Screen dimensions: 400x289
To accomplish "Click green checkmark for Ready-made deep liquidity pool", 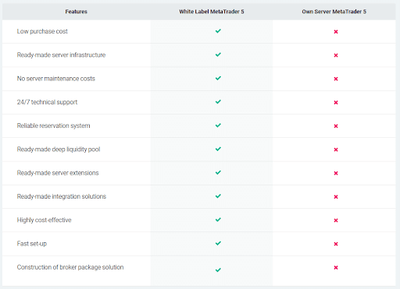I will tap(218, 149).
